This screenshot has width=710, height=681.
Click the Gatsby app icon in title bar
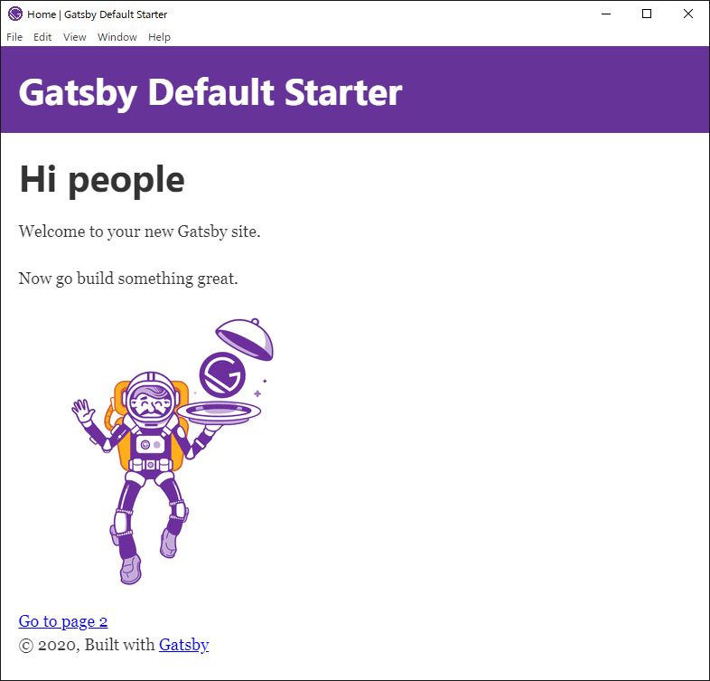click(15, 14)
